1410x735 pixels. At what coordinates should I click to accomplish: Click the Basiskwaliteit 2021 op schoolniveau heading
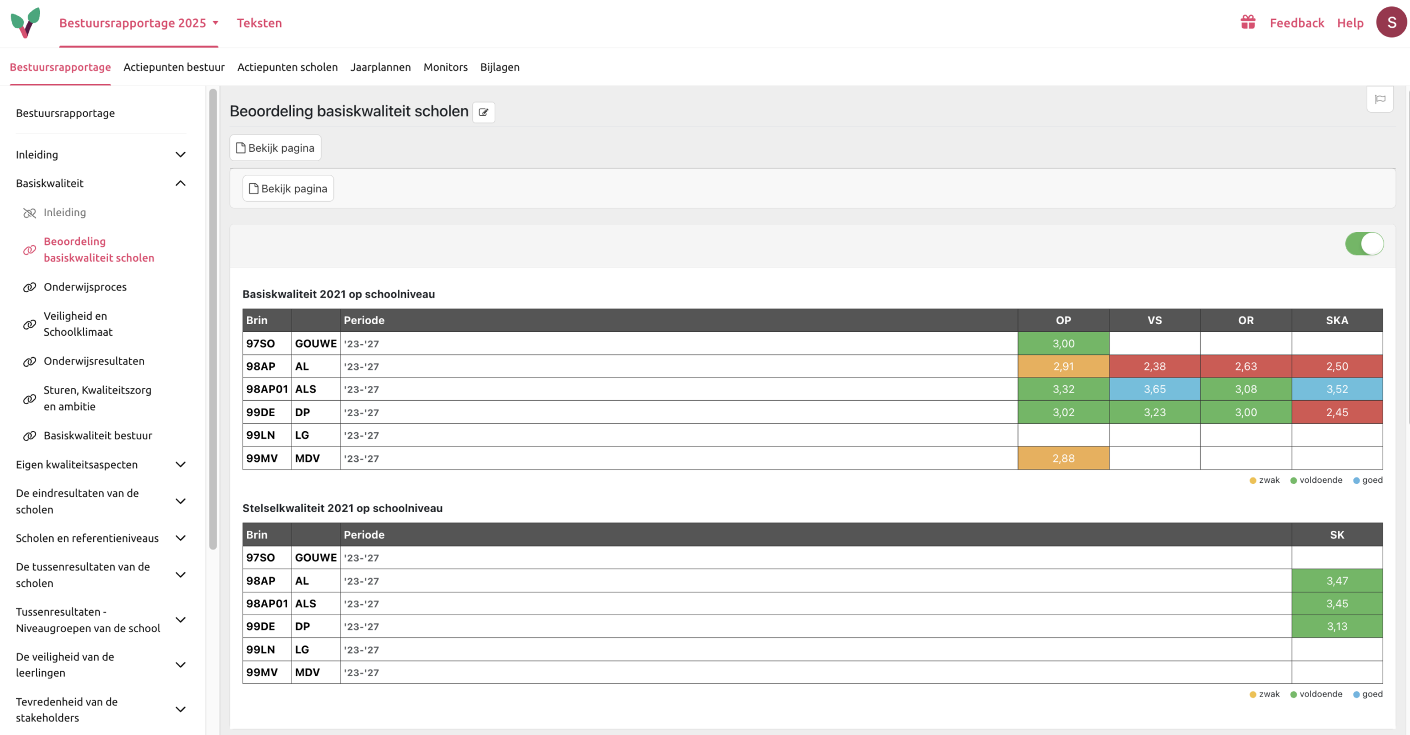coord(338,294)
